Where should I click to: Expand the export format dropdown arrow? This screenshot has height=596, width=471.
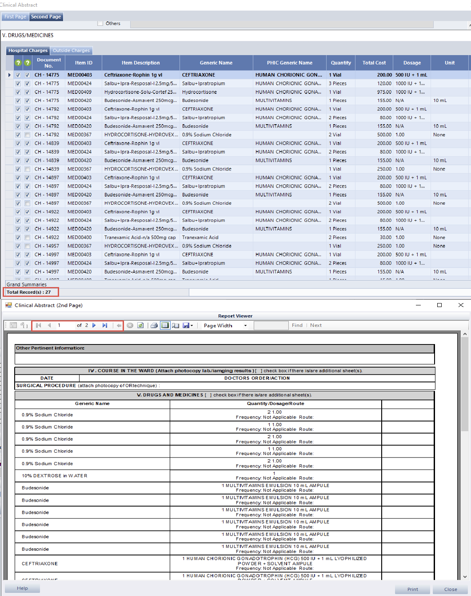[192, 326]
